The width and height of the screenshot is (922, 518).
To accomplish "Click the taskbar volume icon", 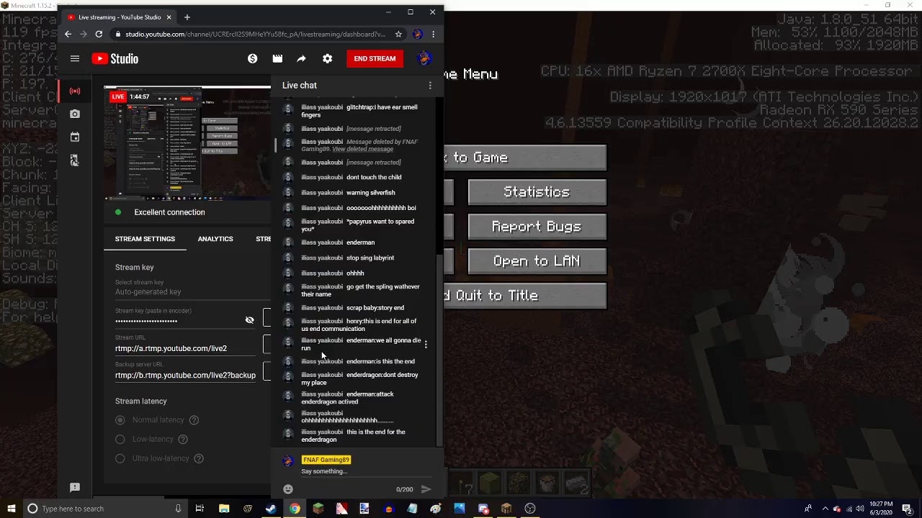I will [x=860, y=509].
